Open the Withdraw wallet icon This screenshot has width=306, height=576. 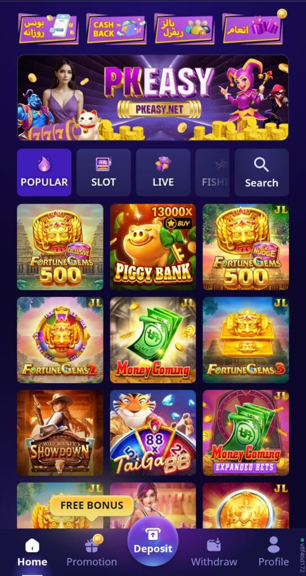click(x=214, y=544)
